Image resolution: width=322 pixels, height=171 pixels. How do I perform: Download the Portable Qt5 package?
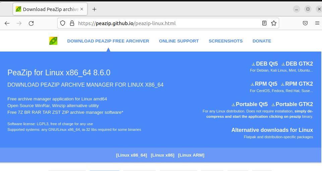(250, 104)
